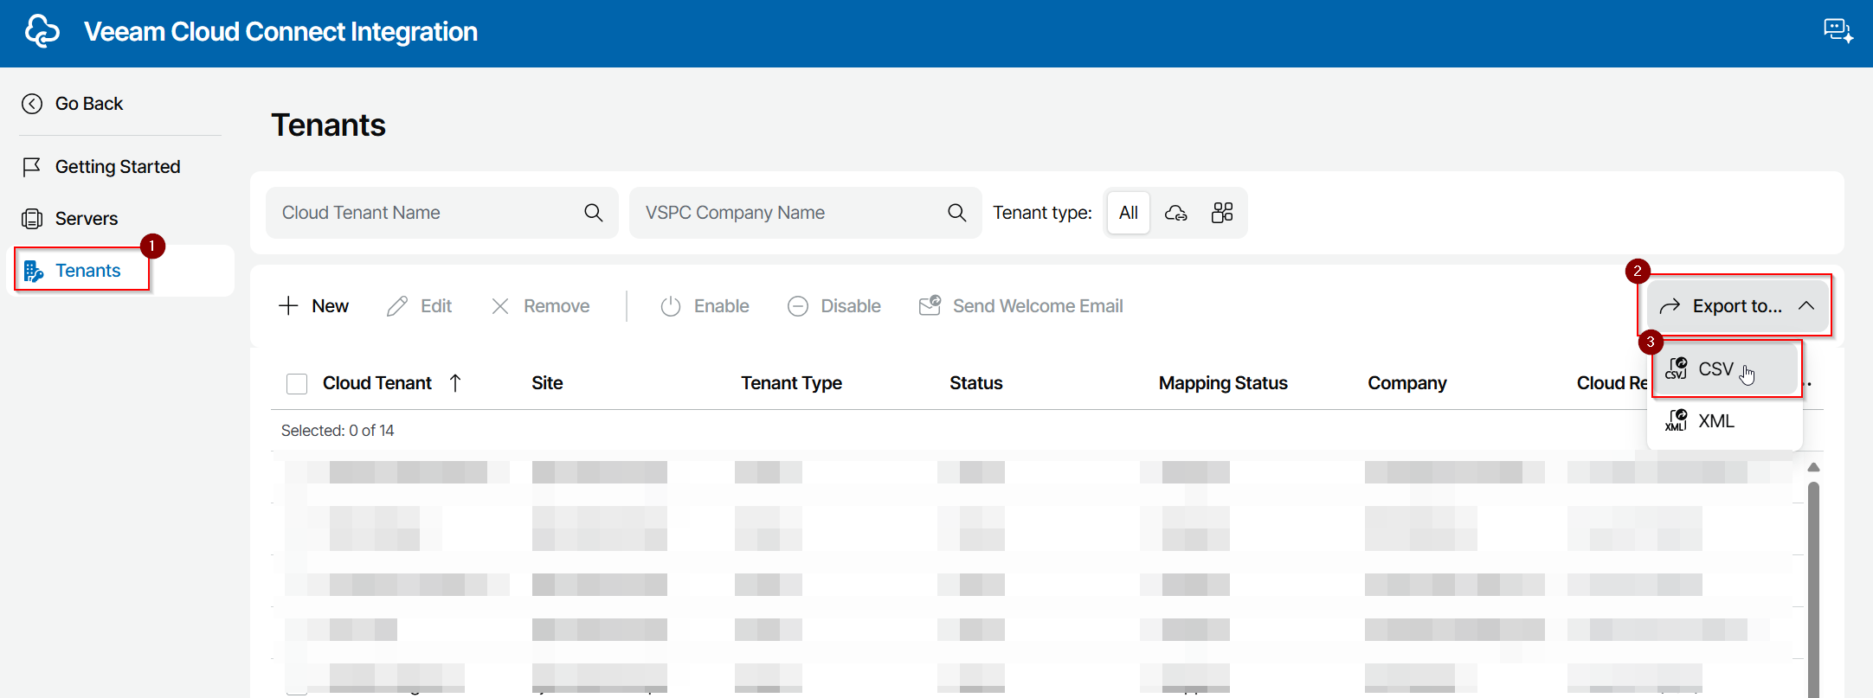Search by VSPC company name magnifier icon

click(956, 213)
